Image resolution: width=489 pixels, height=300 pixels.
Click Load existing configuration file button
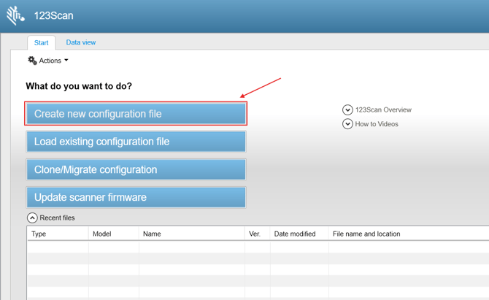(x=136, y=142)
